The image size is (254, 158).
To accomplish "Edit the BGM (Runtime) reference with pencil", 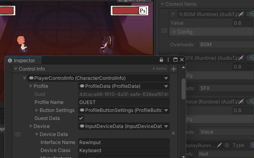I will 241,14.
